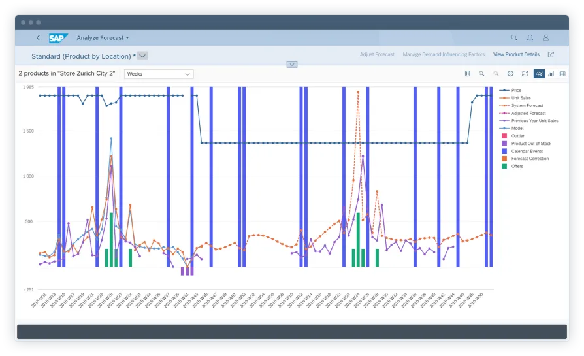Switch to bar chart view
The height and width of the screenshot is (356, 584).
(551, 74)
